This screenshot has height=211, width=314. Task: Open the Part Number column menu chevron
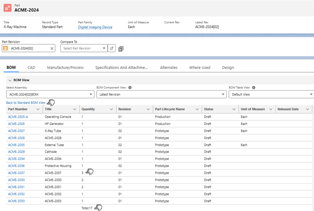click(x=38, y=109)
